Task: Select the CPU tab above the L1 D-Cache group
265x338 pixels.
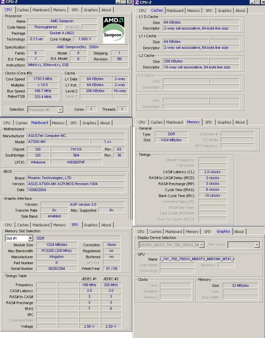Action: 142,11
